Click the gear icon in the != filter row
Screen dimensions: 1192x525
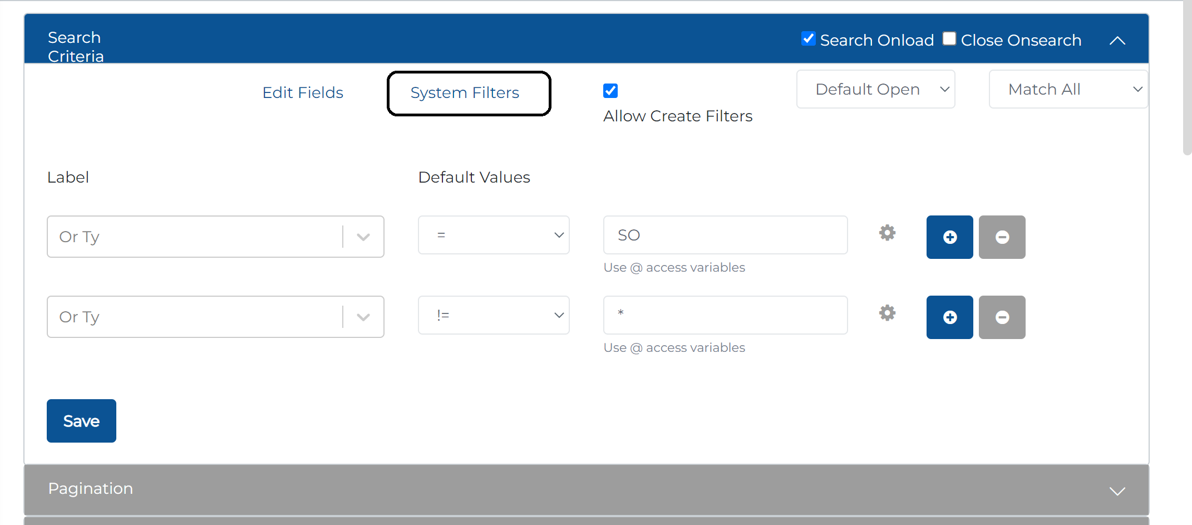point(887,313)
